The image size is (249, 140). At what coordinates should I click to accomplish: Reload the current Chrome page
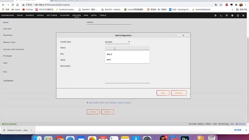point(13,5)
